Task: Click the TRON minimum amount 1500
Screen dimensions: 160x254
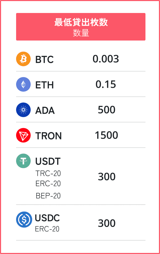Action: 106,135
